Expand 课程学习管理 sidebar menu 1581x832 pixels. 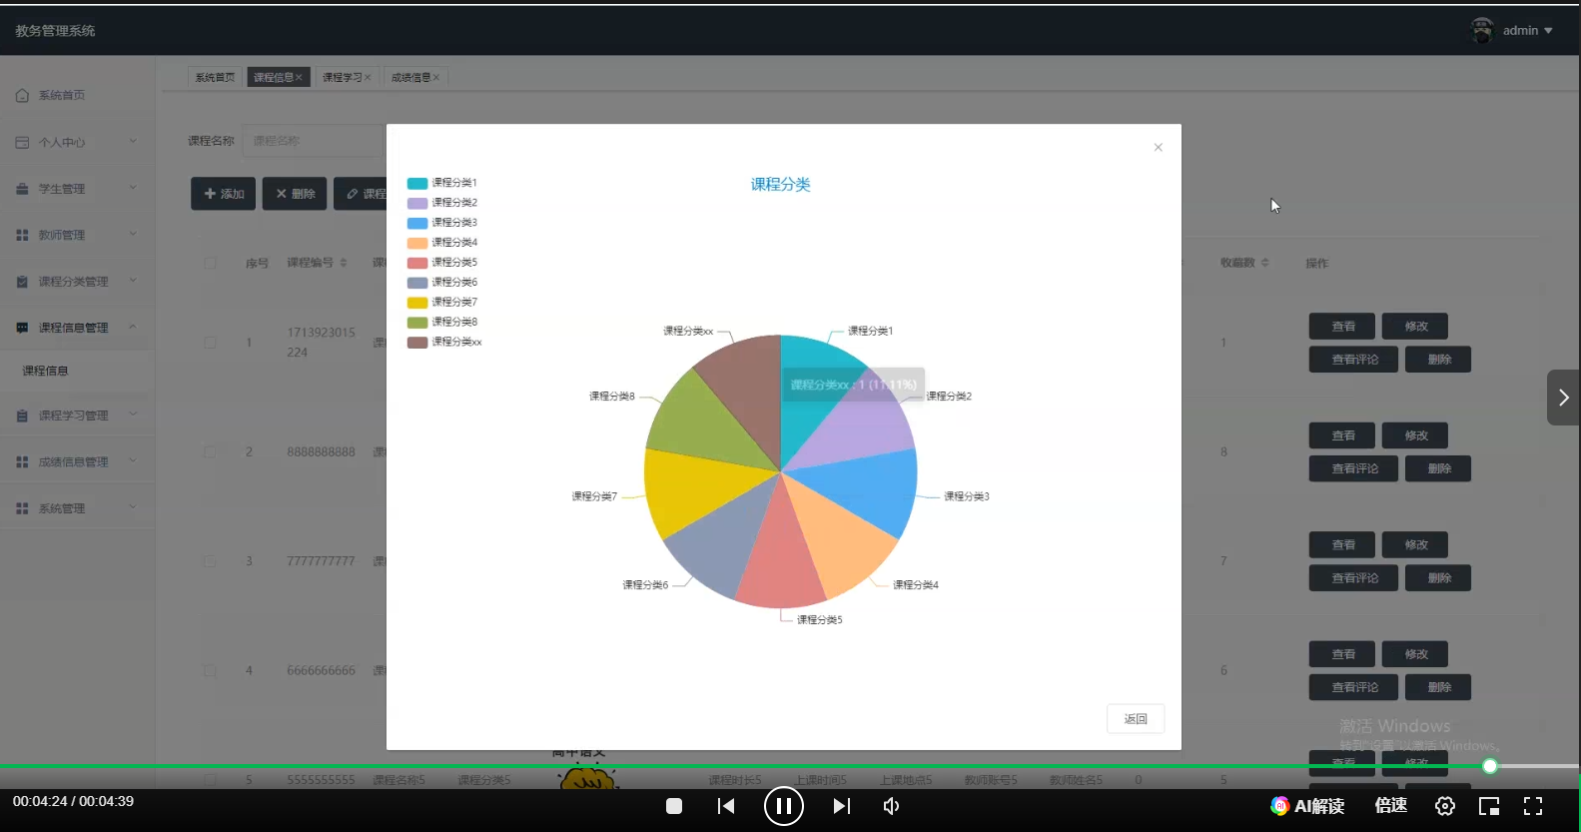coord(77,416)
